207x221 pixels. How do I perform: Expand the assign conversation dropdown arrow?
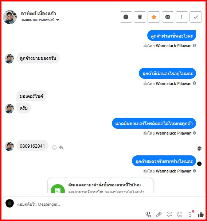58,20
